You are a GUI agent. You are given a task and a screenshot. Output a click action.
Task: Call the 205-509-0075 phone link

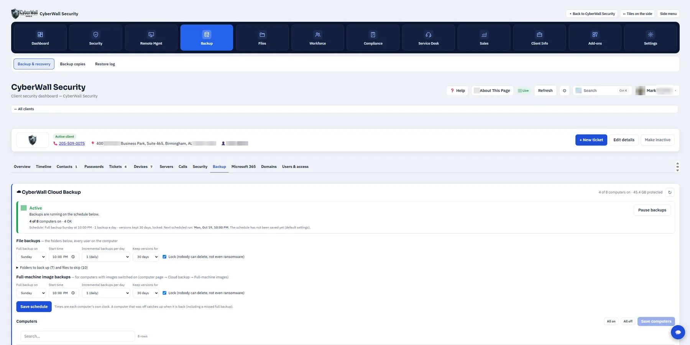click(x=72, y=143)
